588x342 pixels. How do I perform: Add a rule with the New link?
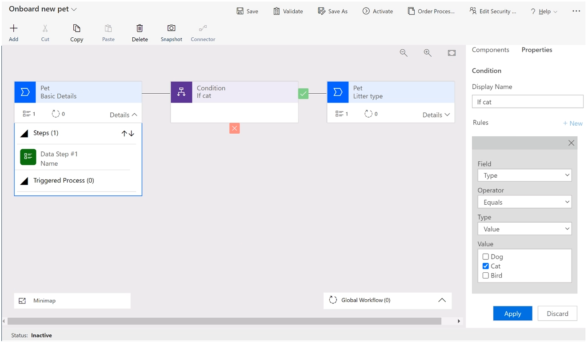point(573,123)
